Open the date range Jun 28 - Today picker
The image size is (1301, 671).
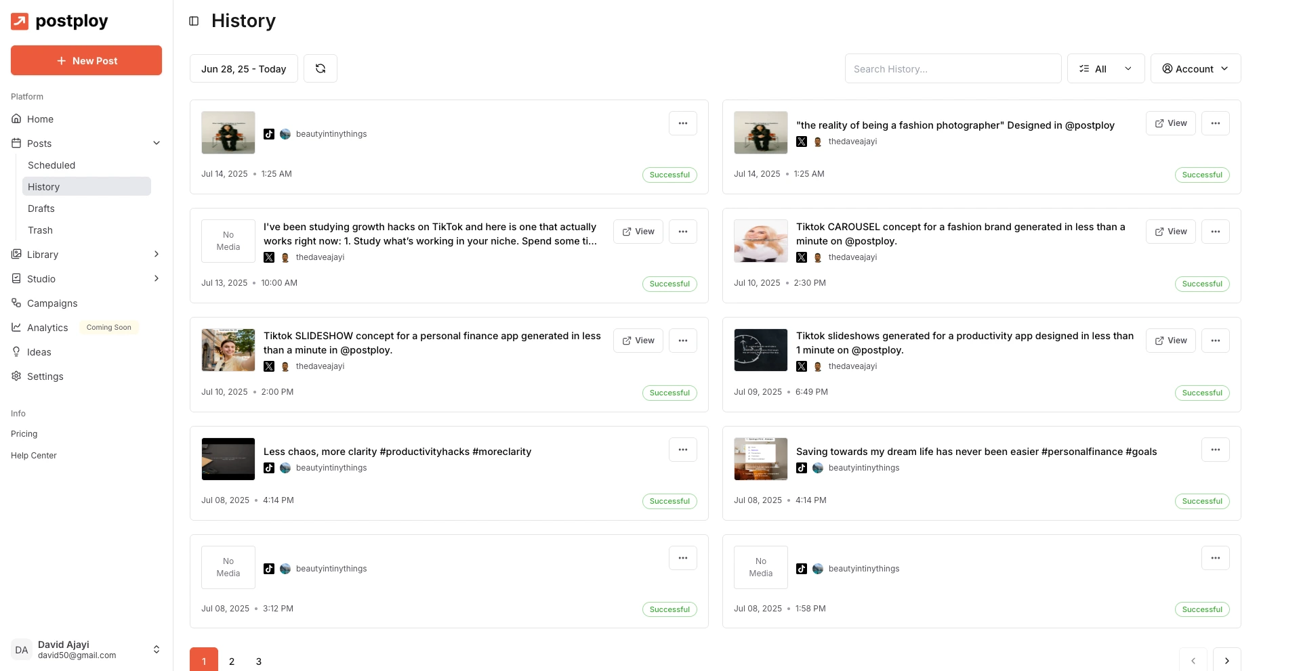243,68
